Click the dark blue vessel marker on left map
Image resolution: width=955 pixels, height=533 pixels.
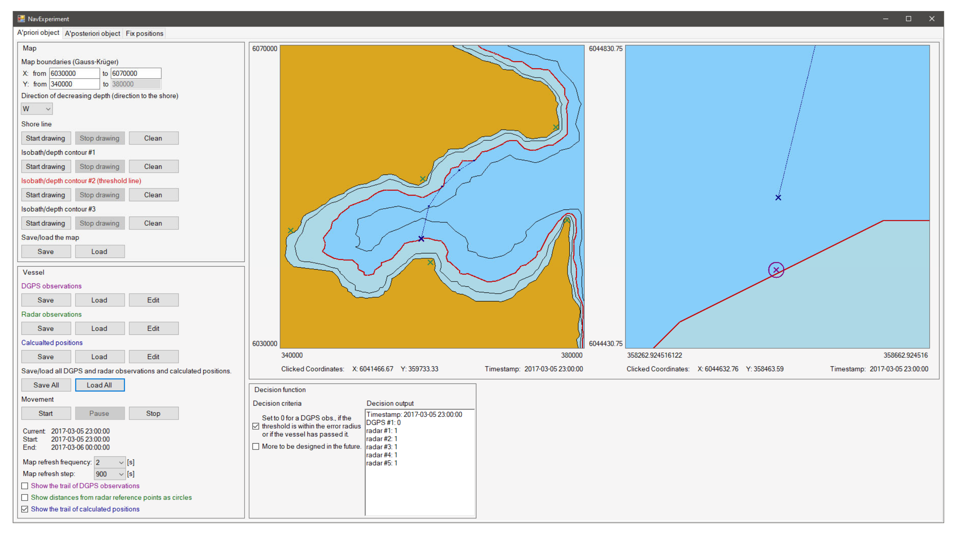tap(421, 239)
